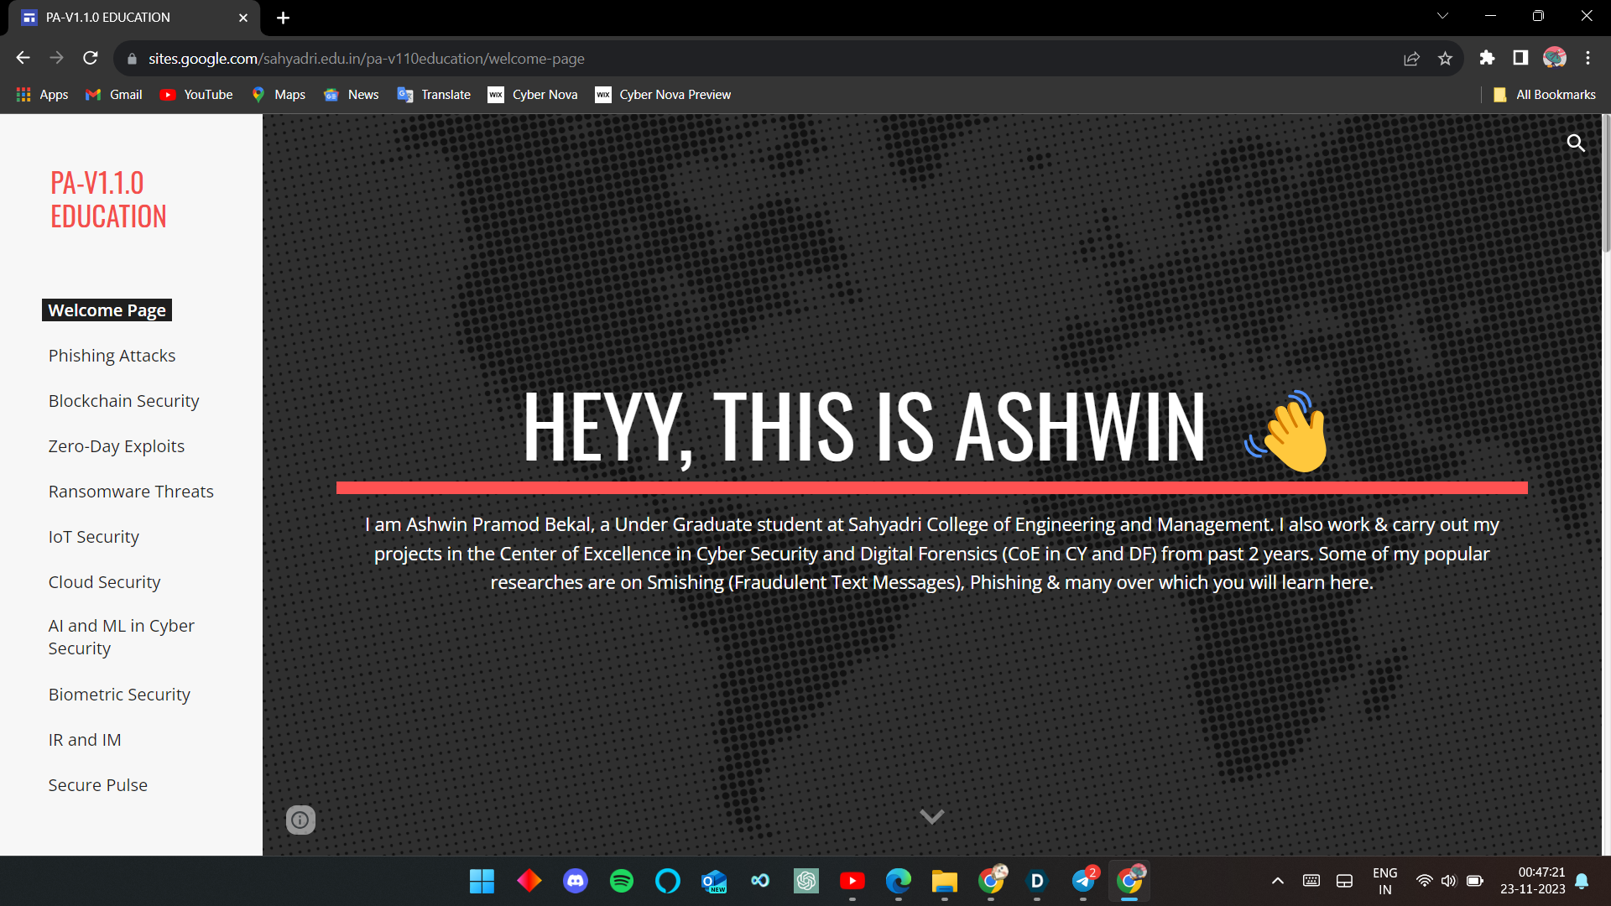Show hidden system tray icons

tap(1277, 881)
